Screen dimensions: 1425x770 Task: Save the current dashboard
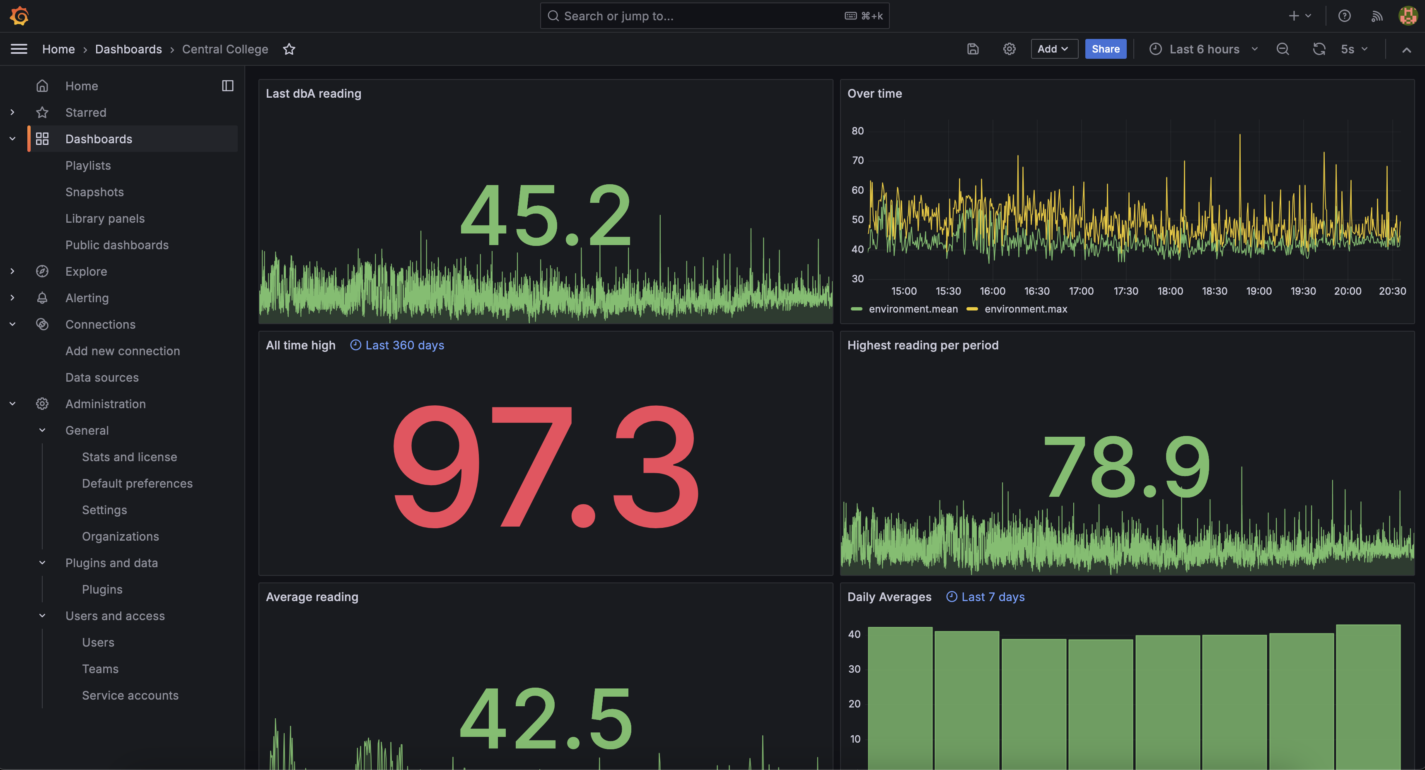coord(973,49)
